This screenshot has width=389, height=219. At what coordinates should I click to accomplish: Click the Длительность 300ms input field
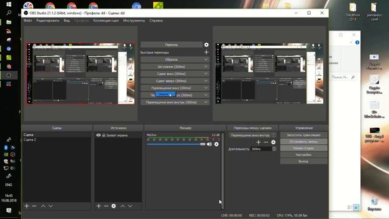[x=261, y=149]
